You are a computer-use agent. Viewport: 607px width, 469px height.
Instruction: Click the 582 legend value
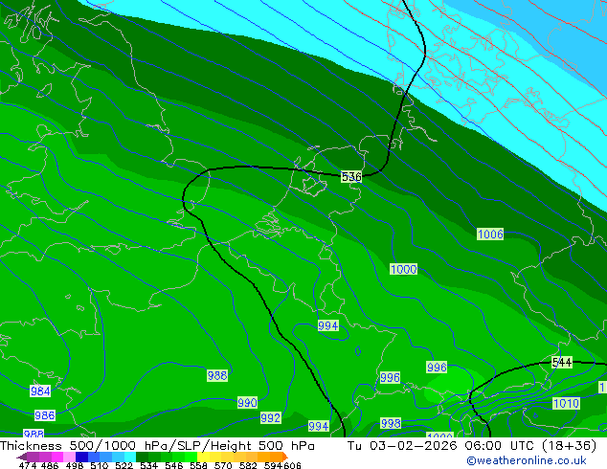pos(248,465)
